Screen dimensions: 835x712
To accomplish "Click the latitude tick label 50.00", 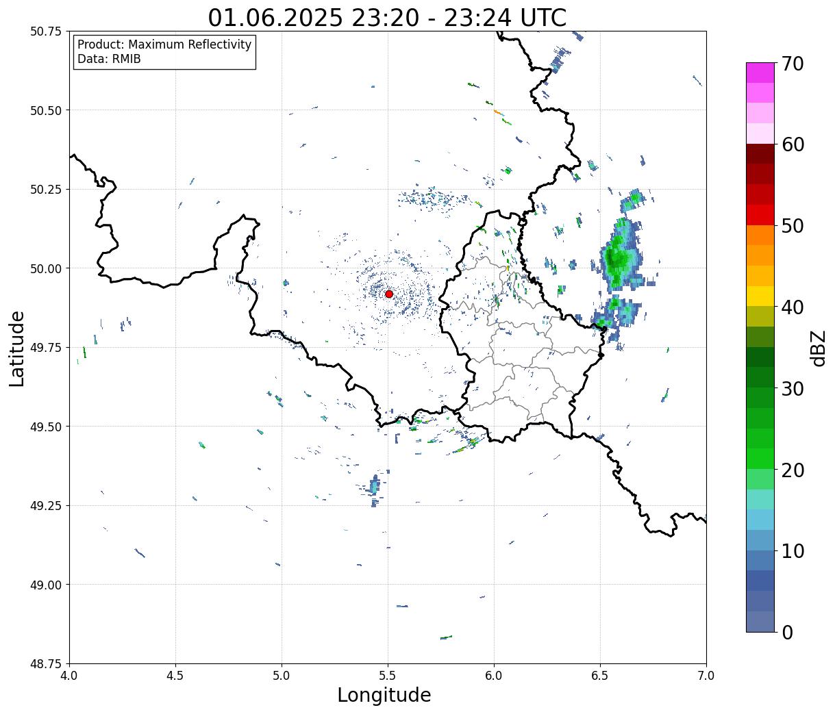I will pos(45,268).
